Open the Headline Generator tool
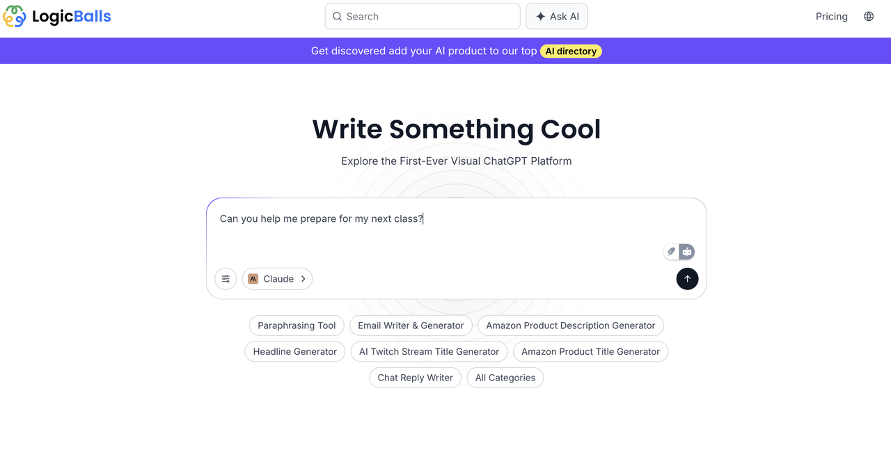 295,352
